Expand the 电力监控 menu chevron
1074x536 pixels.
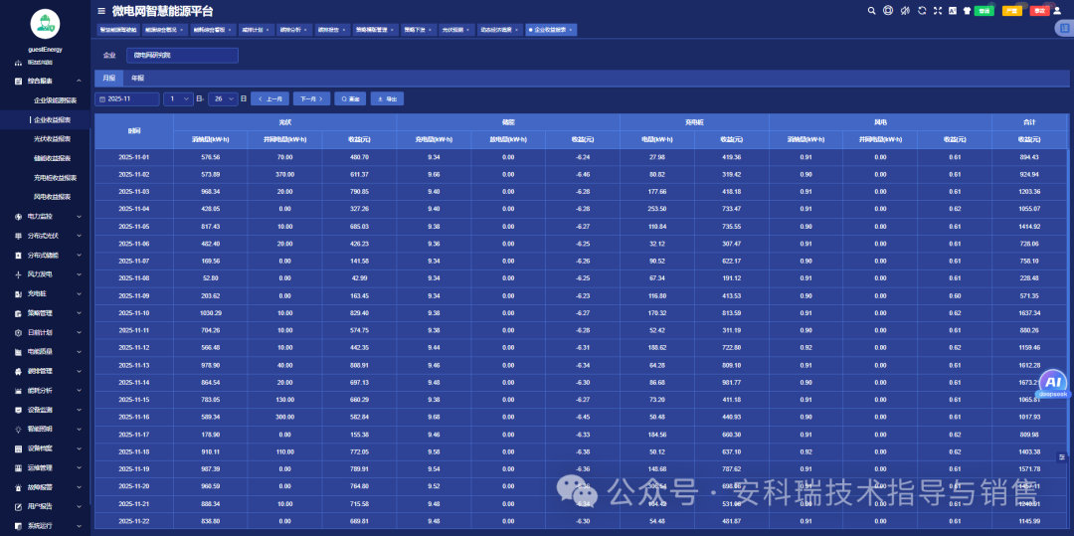click(x=79, y=217)
